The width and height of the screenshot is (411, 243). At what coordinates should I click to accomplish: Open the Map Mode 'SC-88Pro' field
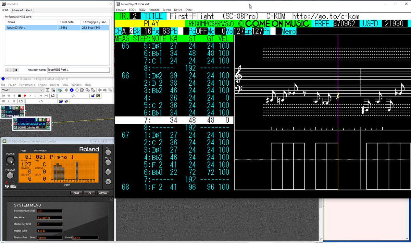[50, 218]
